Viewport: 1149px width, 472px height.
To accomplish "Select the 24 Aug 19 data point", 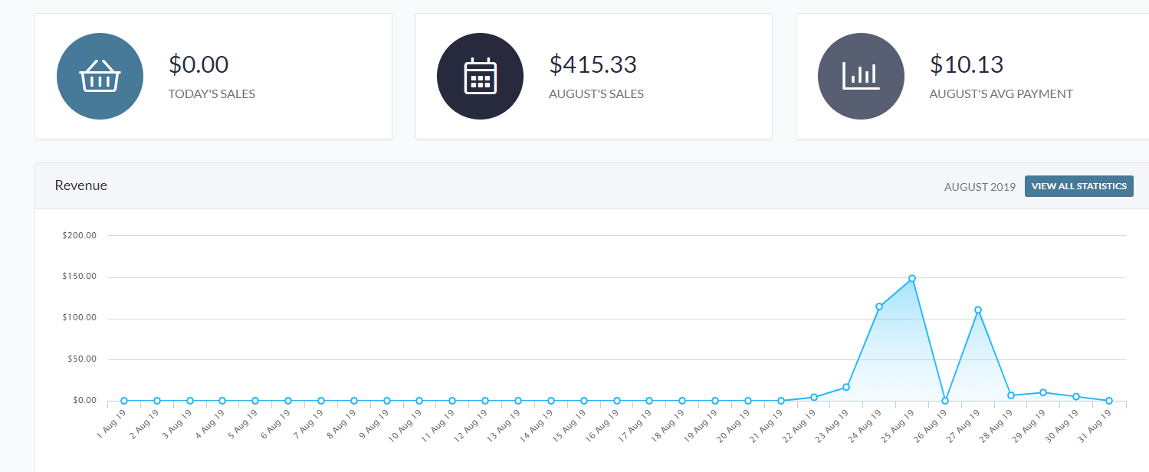I will coord(879,306).
